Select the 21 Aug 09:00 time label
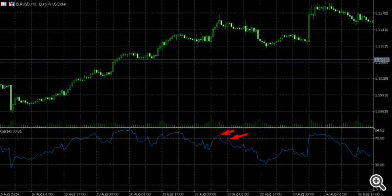This screenshot has width=392, height=196. 205,194
